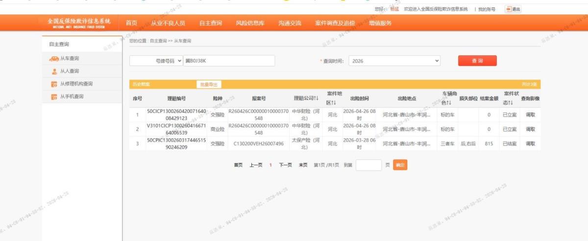Click 调取 for claim row 2

tap(531, 130)
